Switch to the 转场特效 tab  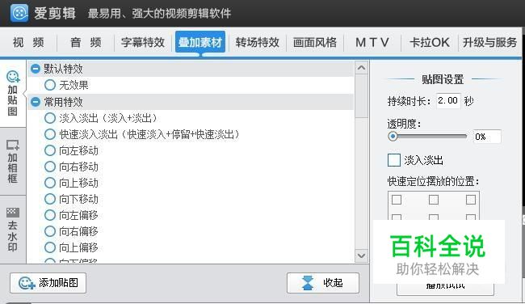point(258,43)
